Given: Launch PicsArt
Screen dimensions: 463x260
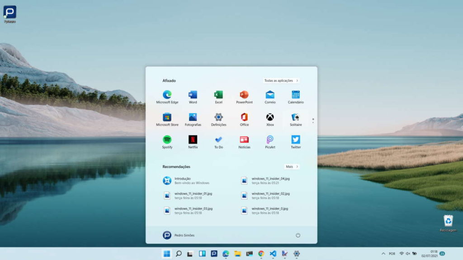Looking at the screenshot, I should click(269, 141).
